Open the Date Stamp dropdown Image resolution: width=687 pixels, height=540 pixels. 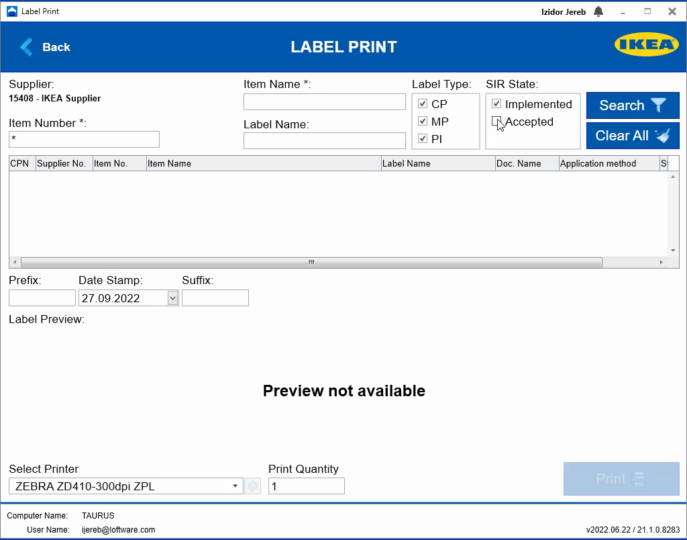pos(172,298)
